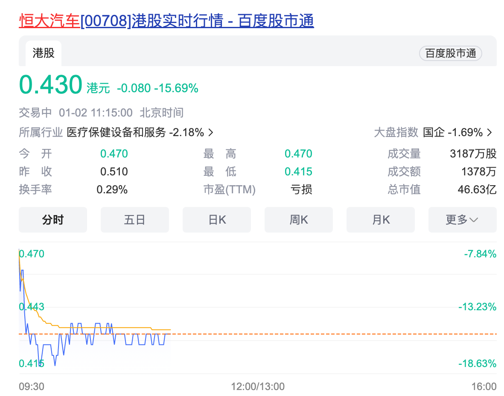
Task: Expand the 更多 dropdown
Action: pos(462,220)
